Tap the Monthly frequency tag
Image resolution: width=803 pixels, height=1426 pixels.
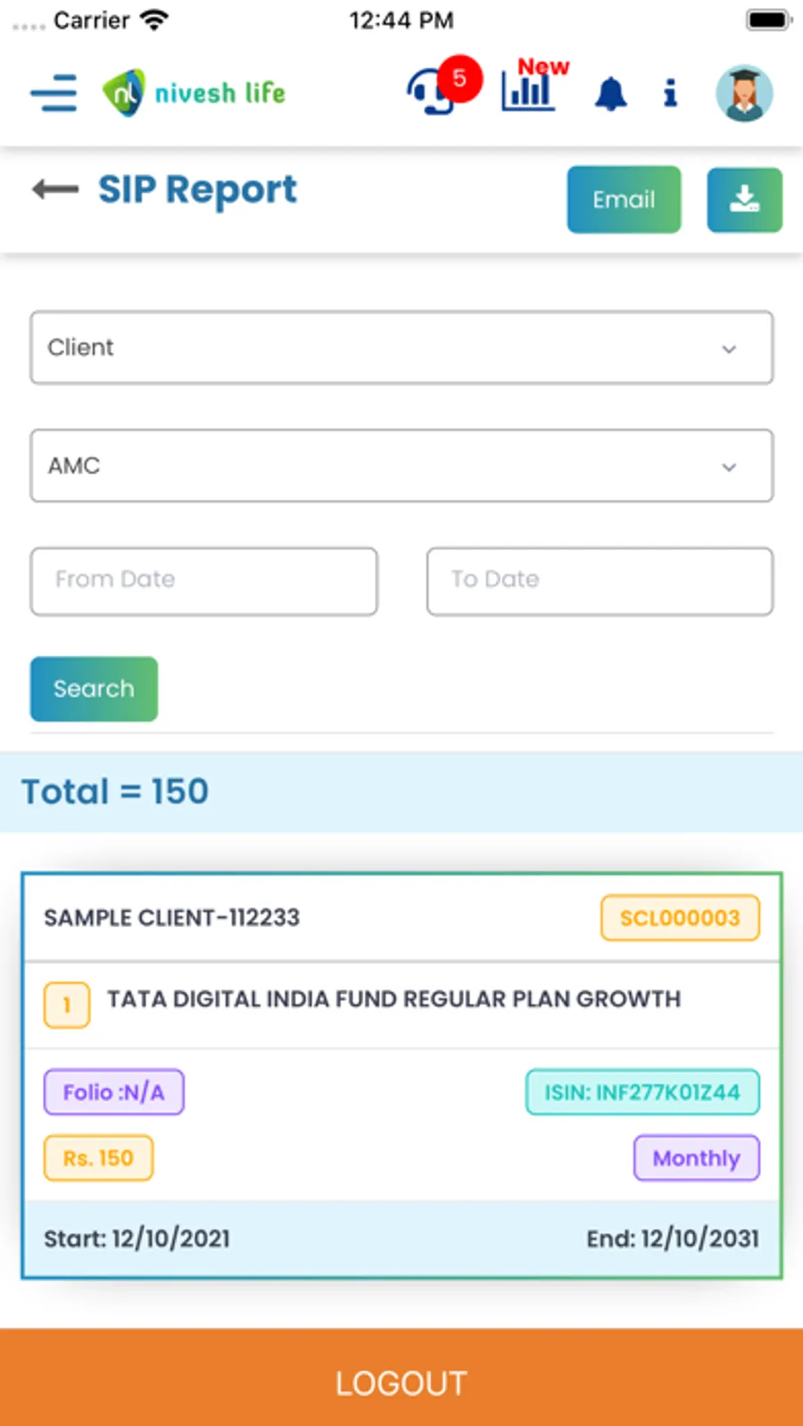click(696, 1158)
